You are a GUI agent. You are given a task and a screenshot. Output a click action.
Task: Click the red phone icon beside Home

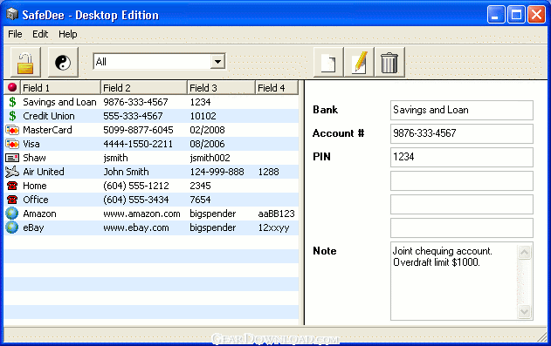click(12, 186)
